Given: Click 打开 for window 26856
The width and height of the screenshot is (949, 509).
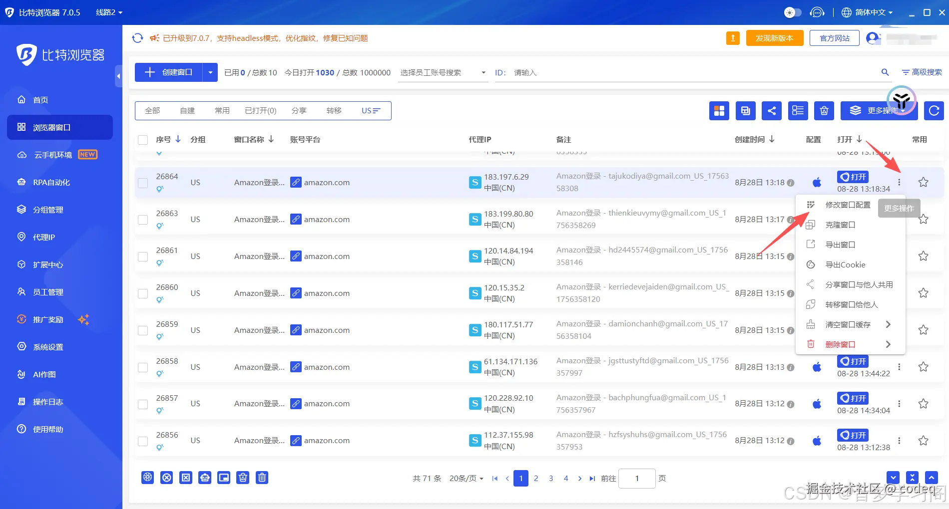Looking at the screenshot, I should pos(853,435).
